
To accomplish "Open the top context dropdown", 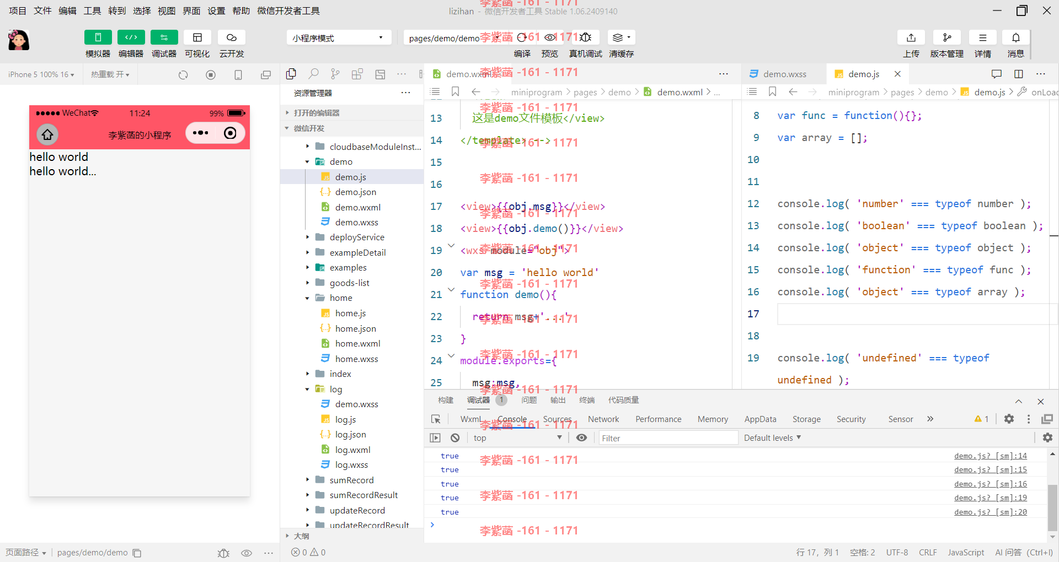I will pyautogui.click(x=517, y=438).
